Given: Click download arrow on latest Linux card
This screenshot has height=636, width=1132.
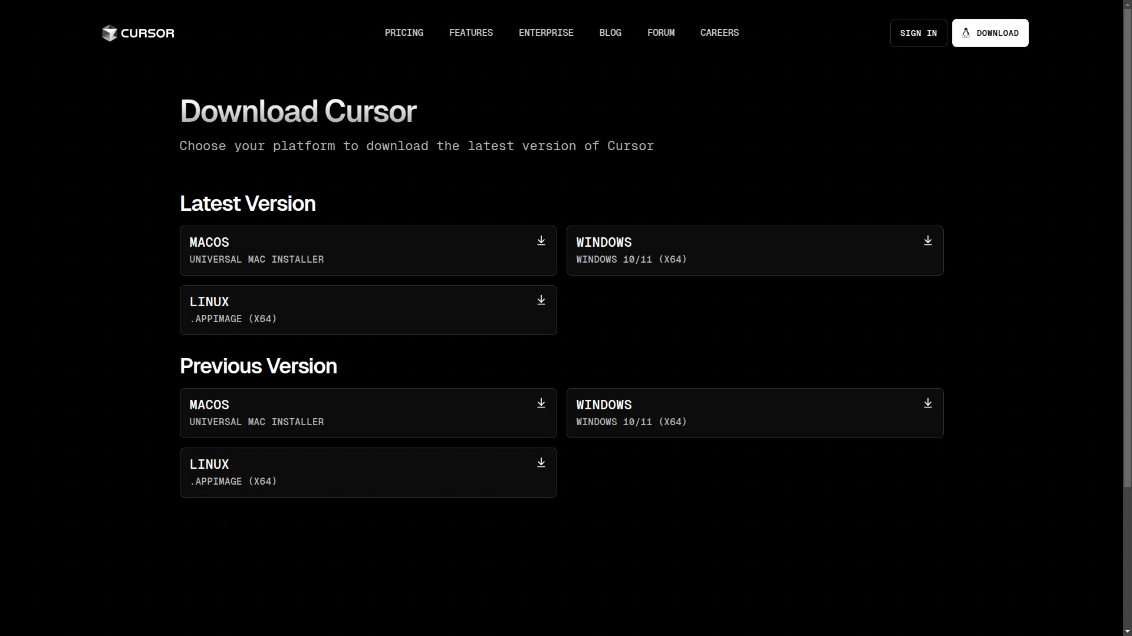Looking at the screenshot, I should 541,300.
